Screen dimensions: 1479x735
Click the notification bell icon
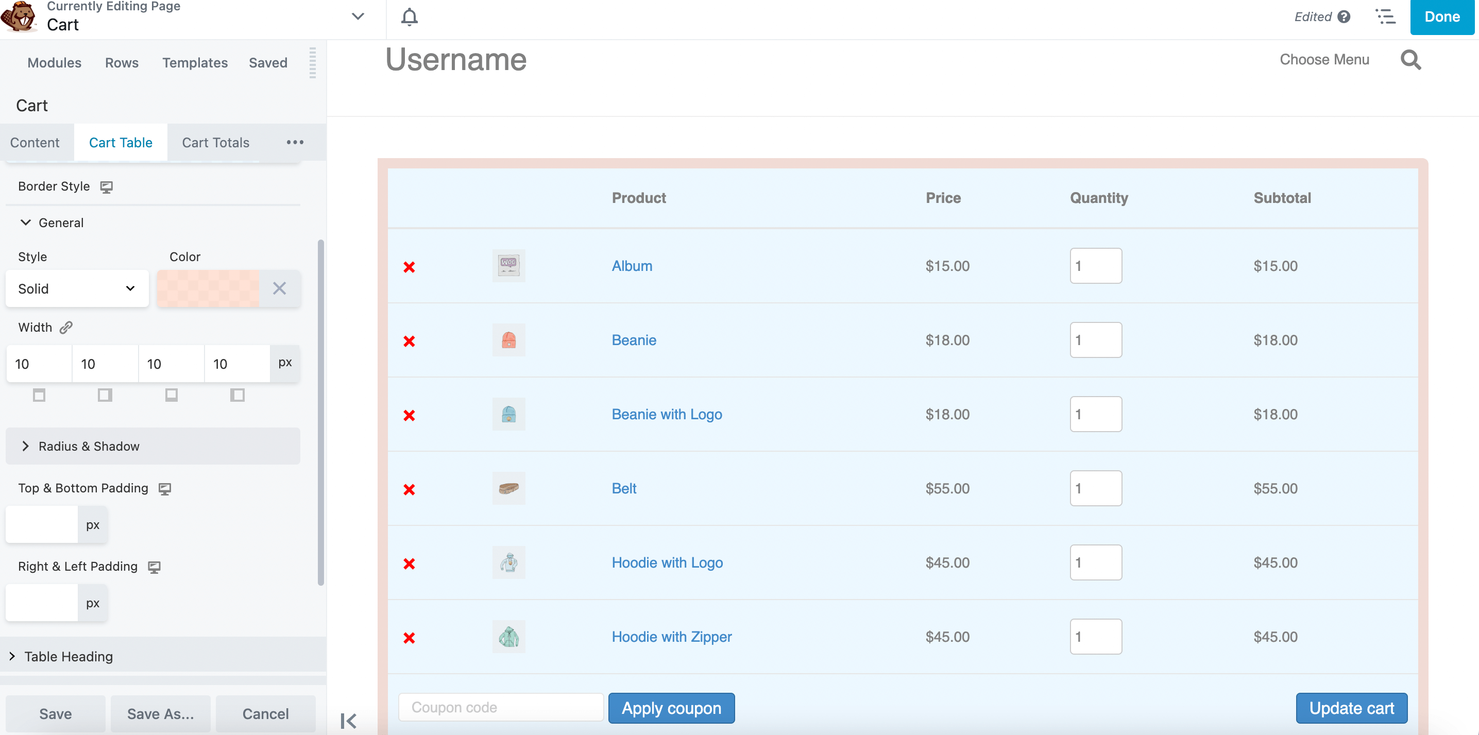click(410, 17)
